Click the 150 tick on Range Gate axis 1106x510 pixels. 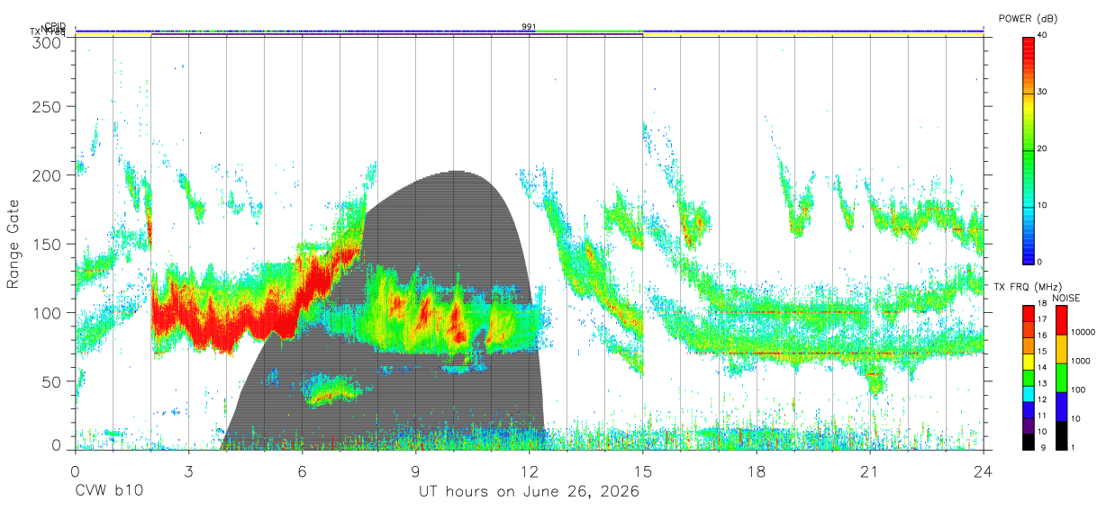tap(49, 244)
